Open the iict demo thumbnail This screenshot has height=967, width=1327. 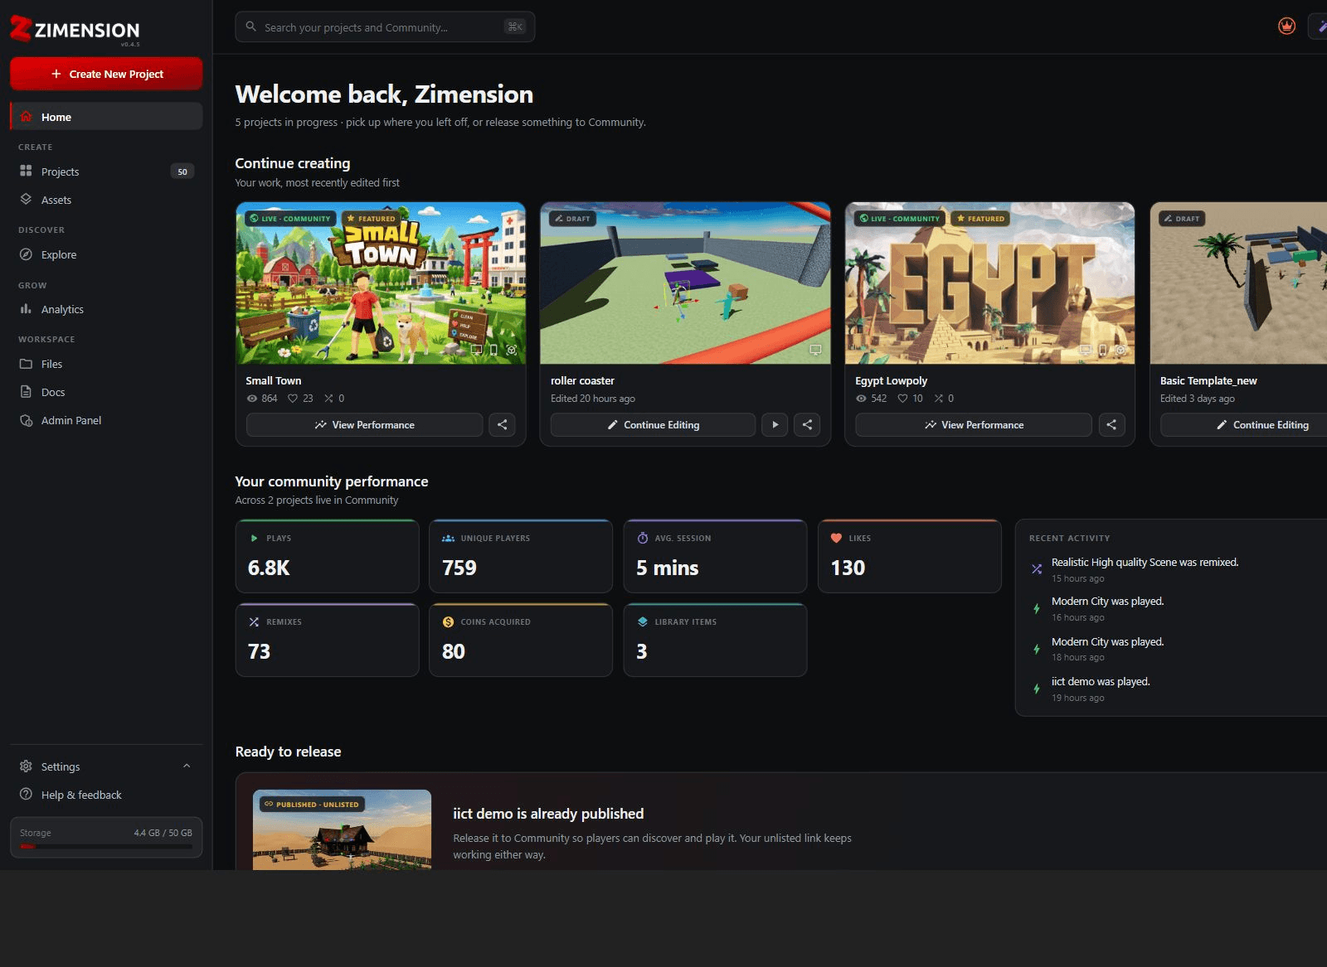coord(342,829)
